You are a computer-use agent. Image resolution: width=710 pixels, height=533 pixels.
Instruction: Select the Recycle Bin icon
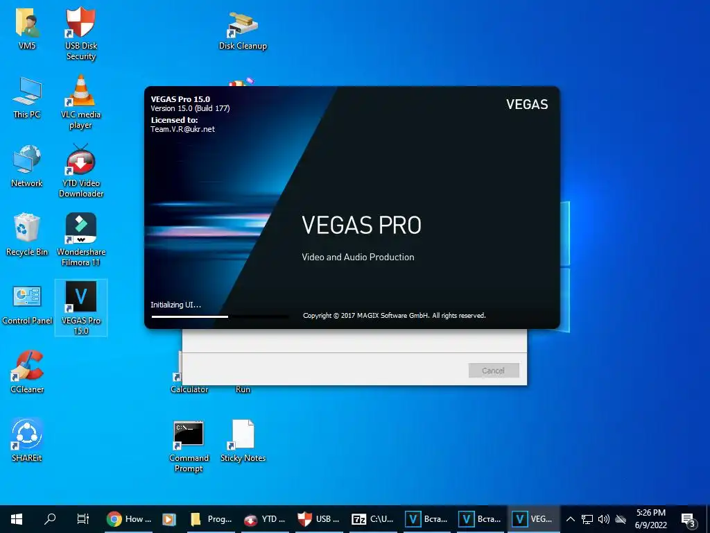[27, 235]
